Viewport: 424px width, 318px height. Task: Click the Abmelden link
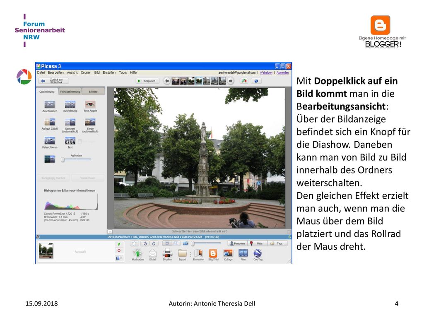(x=282, y=73)
